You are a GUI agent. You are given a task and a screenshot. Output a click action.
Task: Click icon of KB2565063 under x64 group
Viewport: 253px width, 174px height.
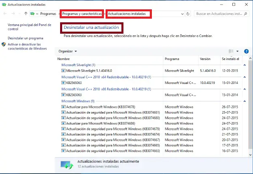(x=63, y=83)
